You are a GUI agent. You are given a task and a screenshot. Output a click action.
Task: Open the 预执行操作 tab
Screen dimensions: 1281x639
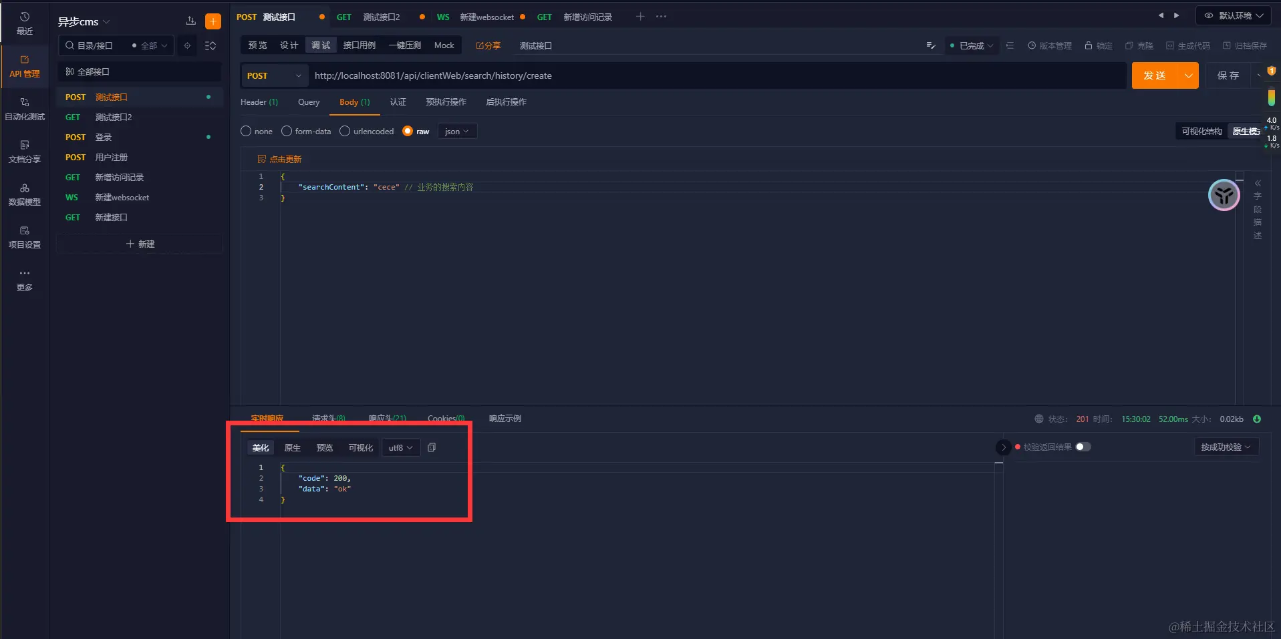[446, 102]
